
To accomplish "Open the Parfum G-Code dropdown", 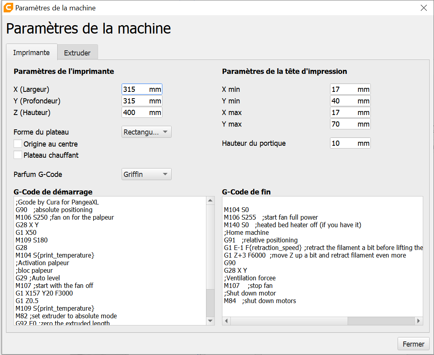I will pyautogui.click(x=146, y=175).
